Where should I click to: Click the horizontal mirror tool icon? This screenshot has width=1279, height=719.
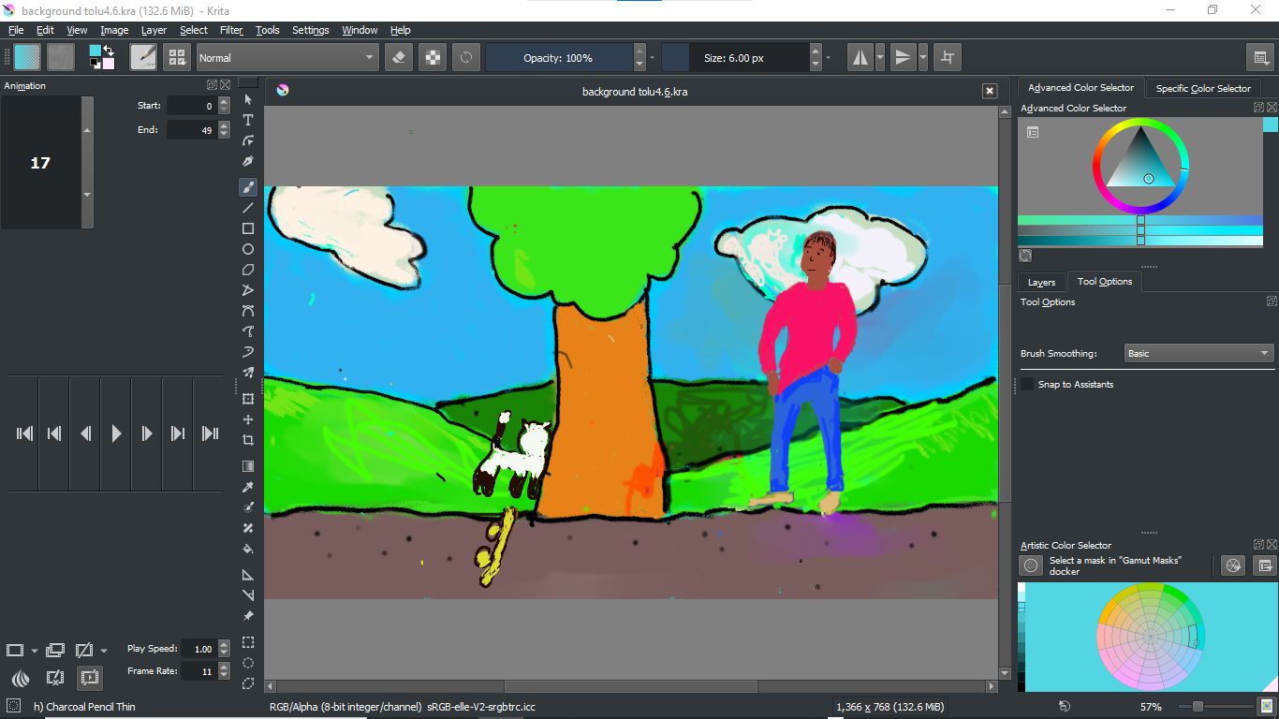(x=859, y=58)
